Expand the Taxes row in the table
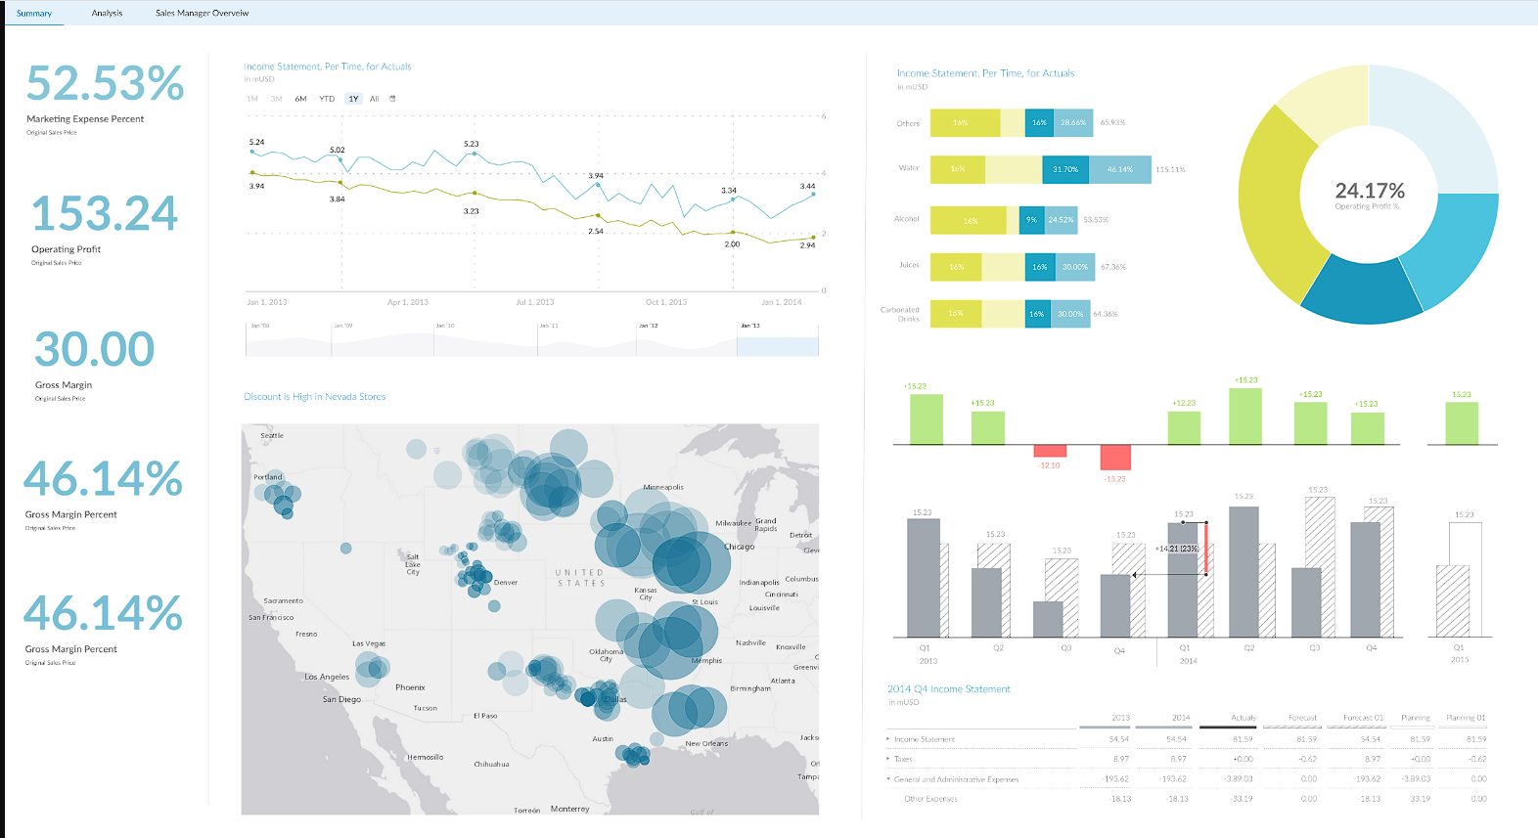1538x838 pixels. [888, 759]
